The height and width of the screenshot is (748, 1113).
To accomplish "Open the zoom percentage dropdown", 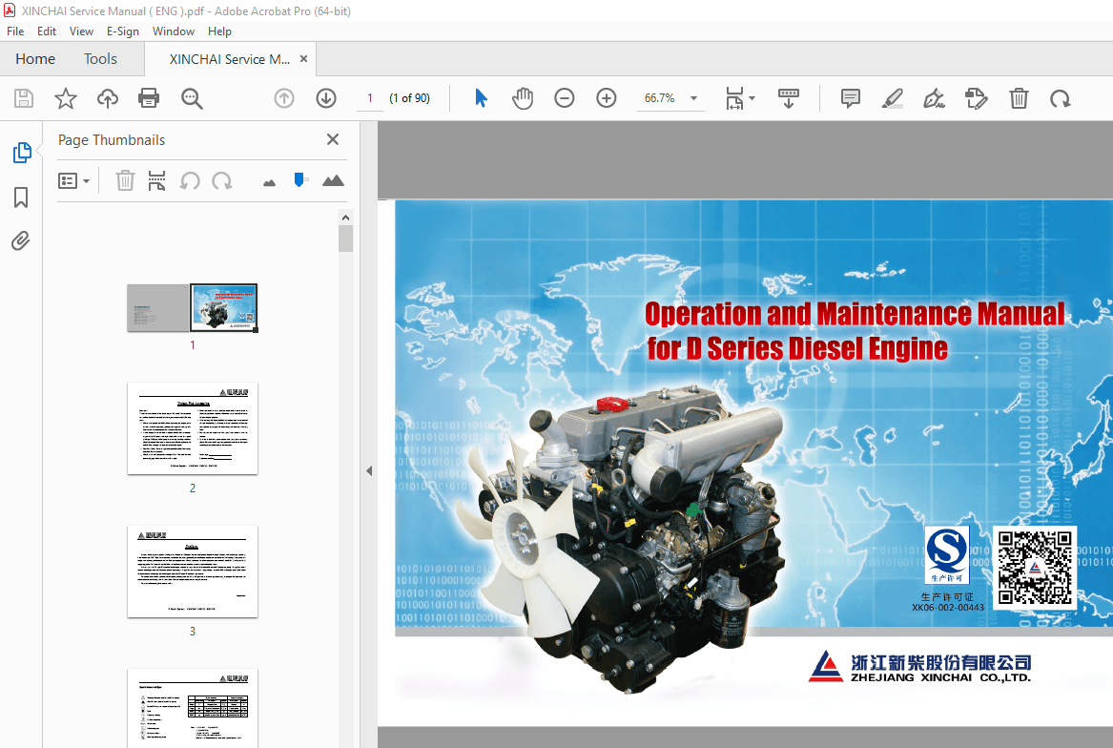I will [x=693, y=97].
